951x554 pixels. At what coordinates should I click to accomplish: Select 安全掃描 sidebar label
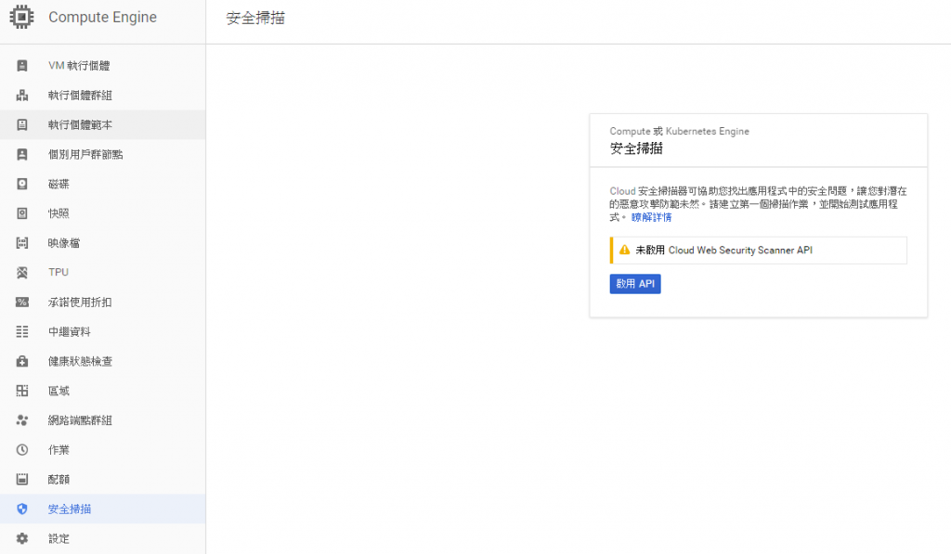(x=70, y=509)
